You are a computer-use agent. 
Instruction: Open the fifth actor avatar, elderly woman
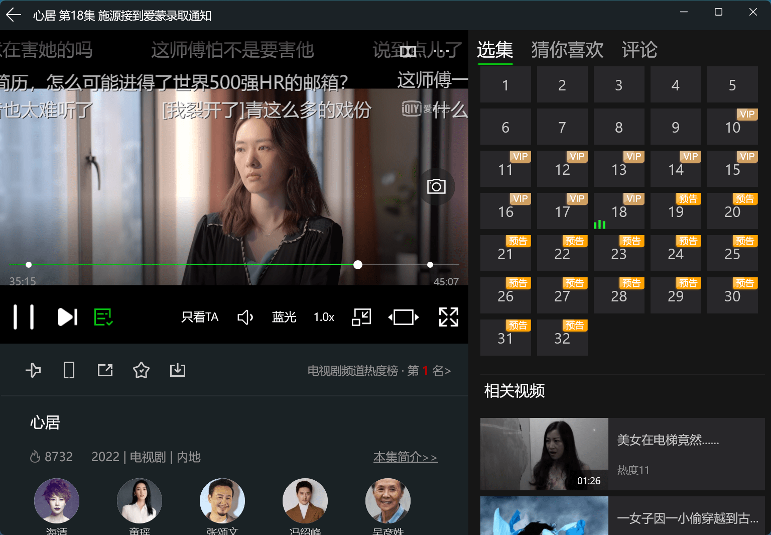click(x=388, y=501)
